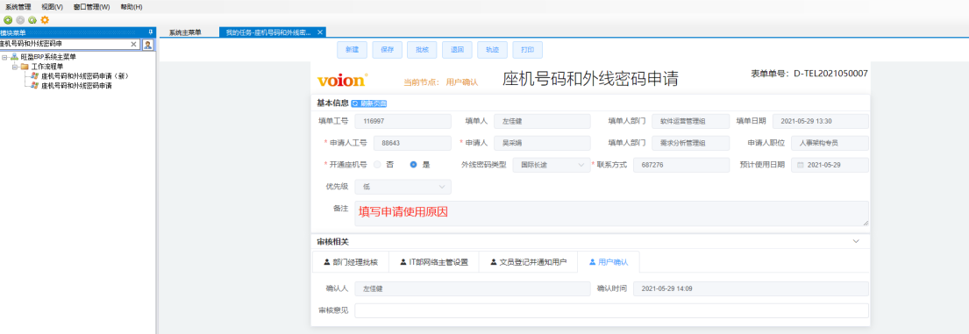Click the 申请人工号 field showing 88643
Screen dimensions: 969x334
tap(412, 143)
